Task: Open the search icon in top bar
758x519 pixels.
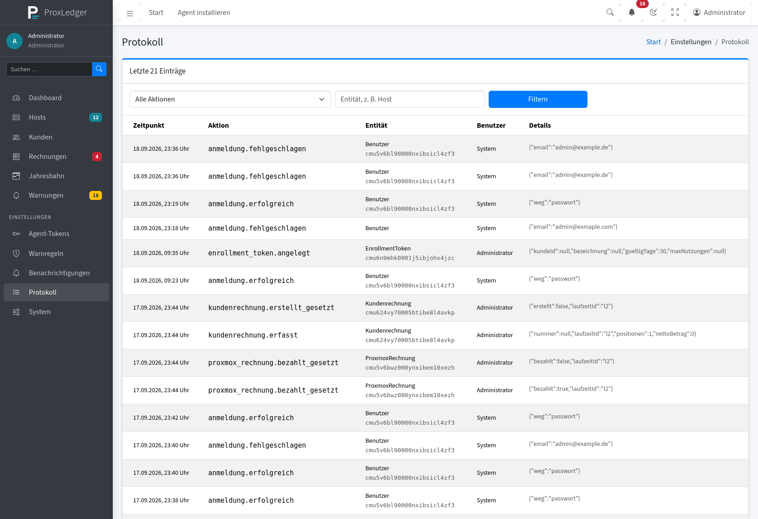Action: [610, 13]
